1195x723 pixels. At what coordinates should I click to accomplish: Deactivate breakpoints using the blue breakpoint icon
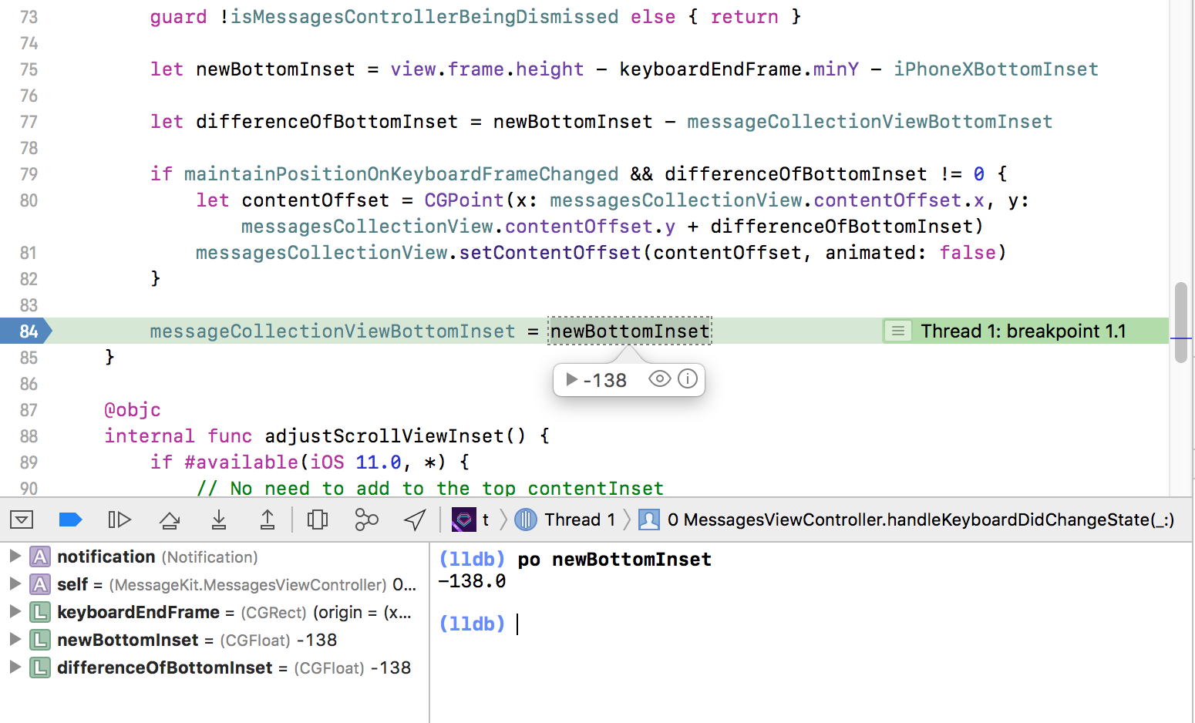tap(70, 520)
